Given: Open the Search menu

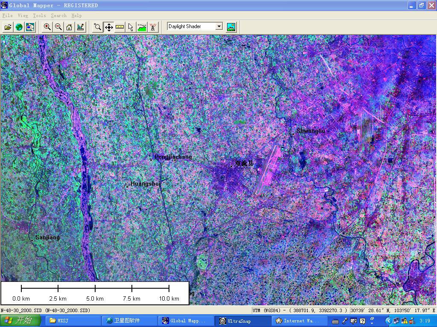Looking at the screenshot, I should pyautogui.click(x=58, y=15).
